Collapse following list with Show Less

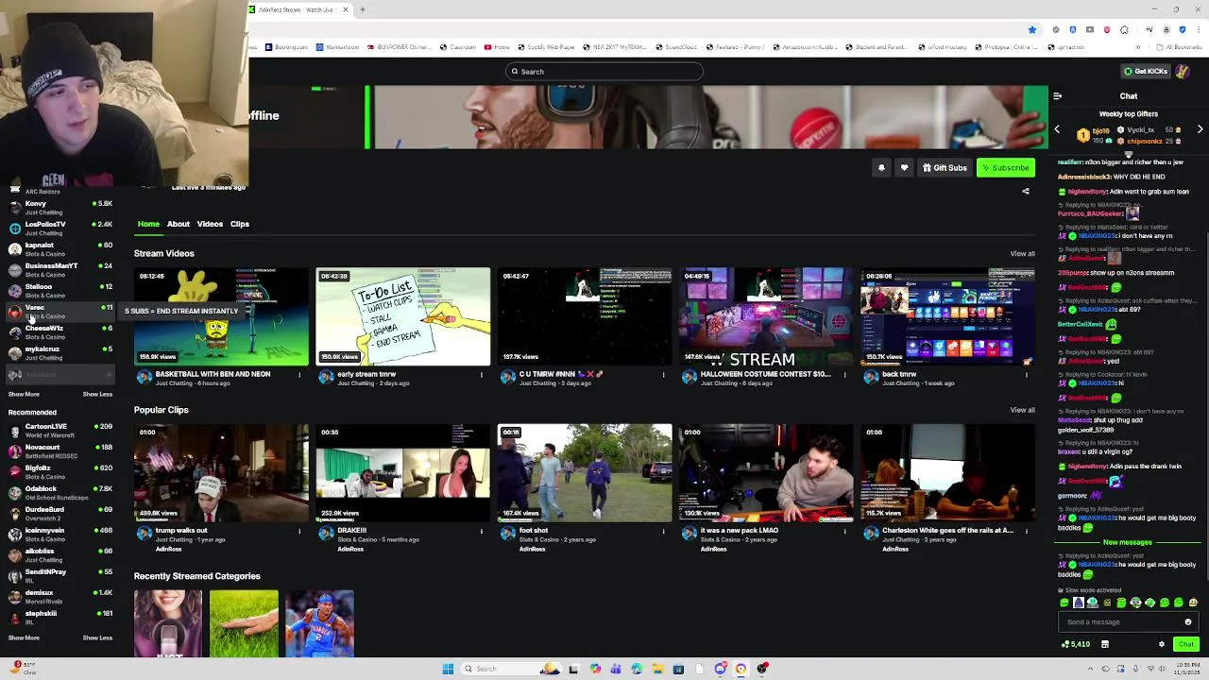(97, 395)
